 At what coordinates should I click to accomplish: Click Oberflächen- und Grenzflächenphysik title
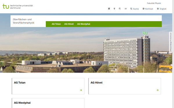(23, 21)
